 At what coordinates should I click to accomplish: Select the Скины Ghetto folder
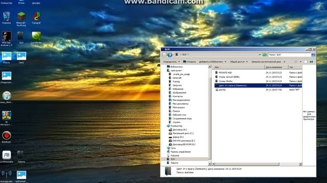tap(225, 81)
